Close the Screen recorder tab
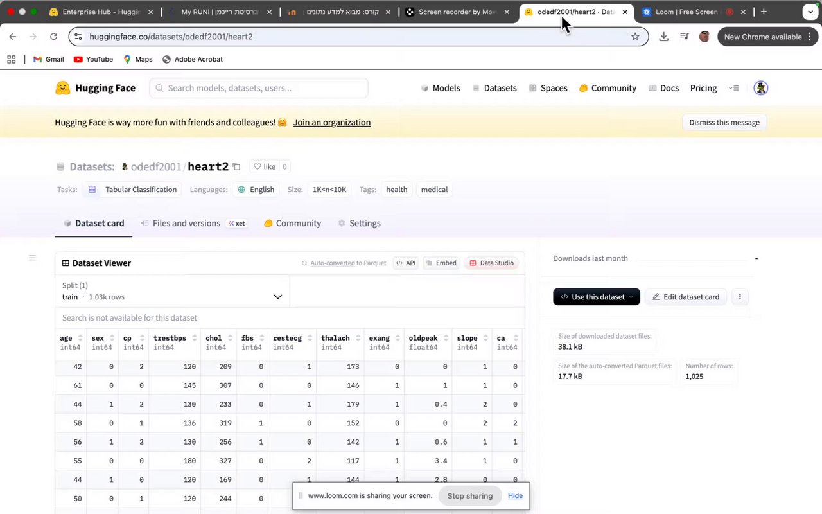Image resolution: width=822 pixels, height=514 pixels. point(507,12)
